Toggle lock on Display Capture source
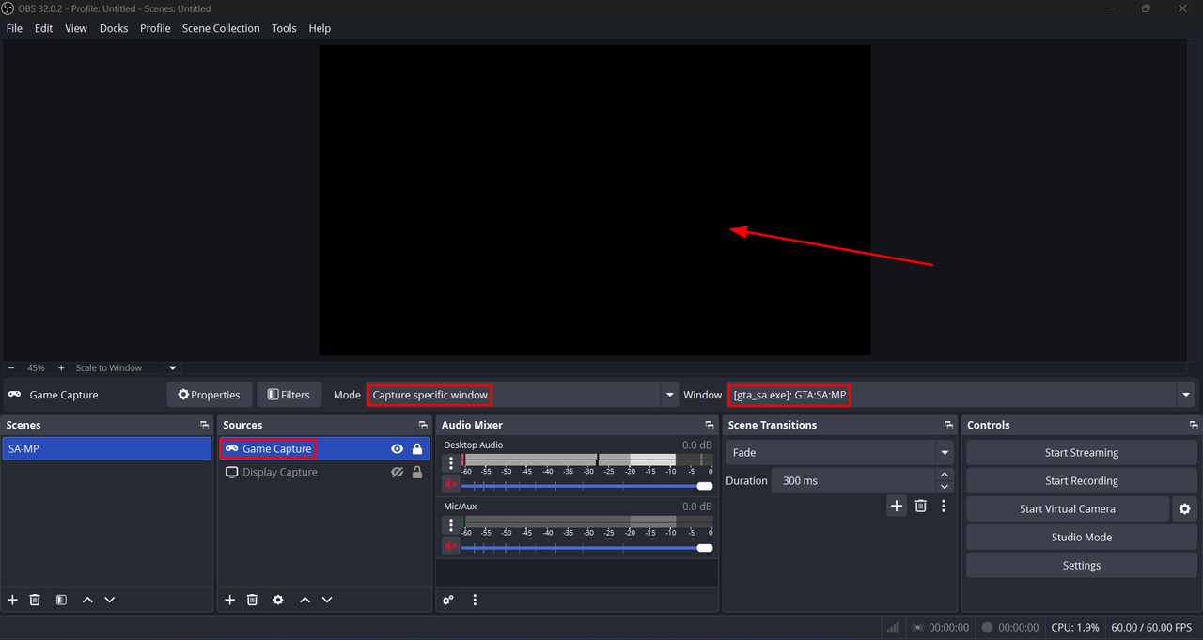The height and width of the screenshot is (640, 1203). (417, 473)
